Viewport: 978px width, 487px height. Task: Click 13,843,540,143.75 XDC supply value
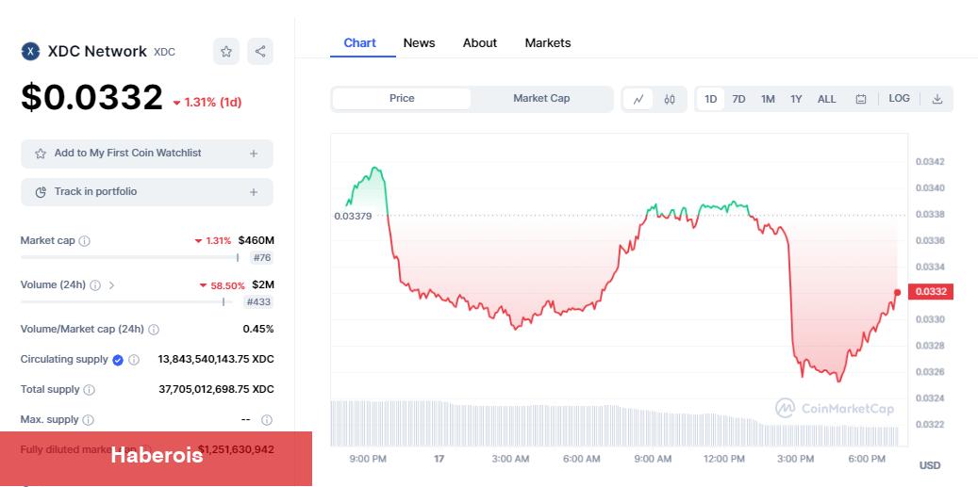click(x=216, y=359)
